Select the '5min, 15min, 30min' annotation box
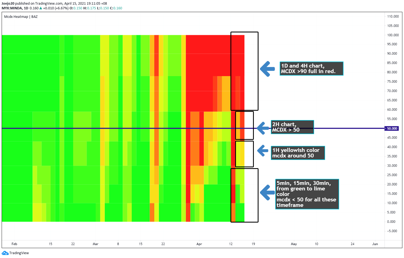 307,194
